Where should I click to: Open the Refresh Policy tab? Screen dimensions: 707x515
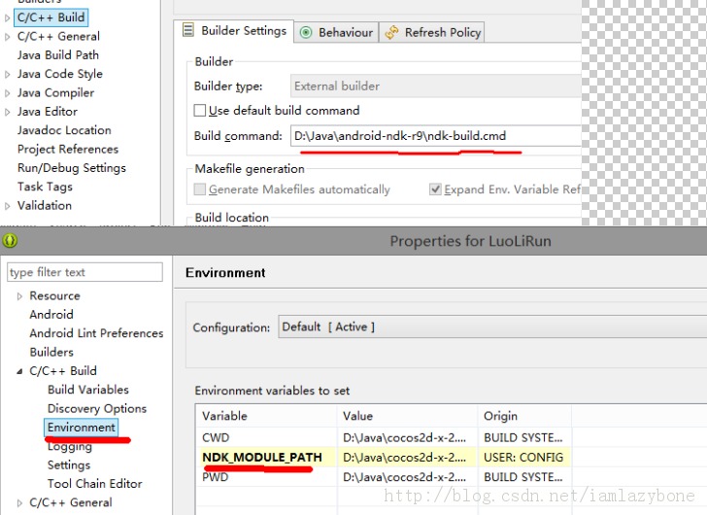(433, 32)
